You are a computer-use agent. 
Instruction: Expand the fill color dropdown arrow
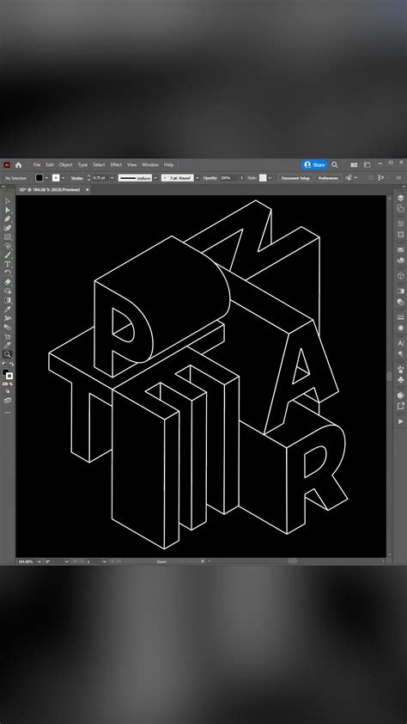pyautogui.click(x=46, y=178)
